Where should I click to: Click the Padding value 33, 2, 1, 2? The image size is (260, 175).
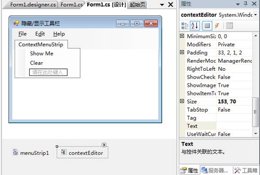[230, 53]
